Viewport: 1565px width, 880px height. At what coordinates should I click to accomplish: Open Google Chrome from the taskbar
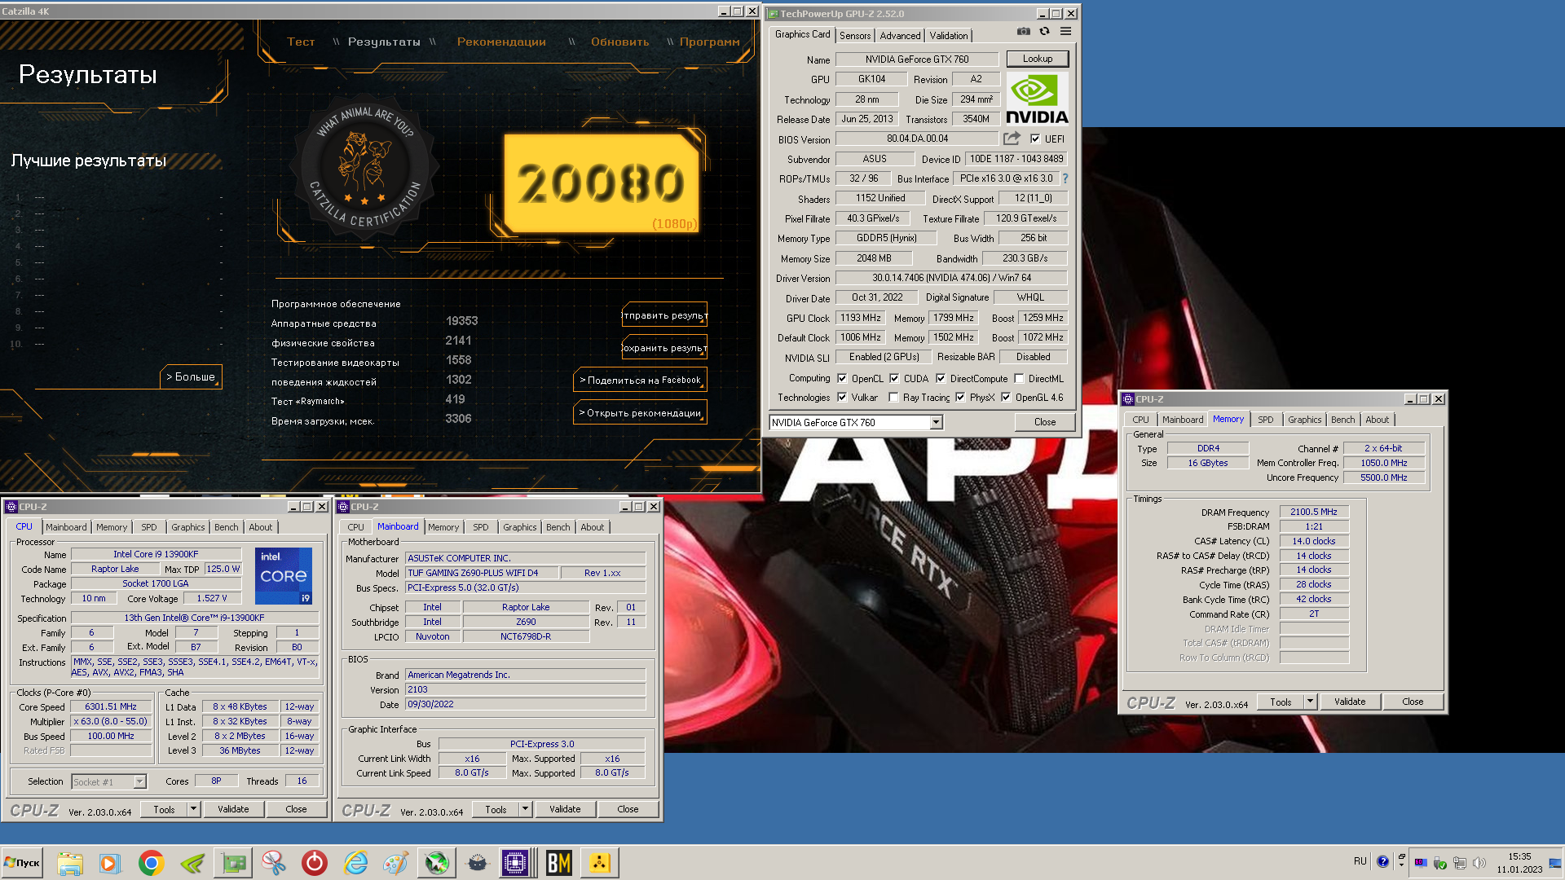coord(151,863)
